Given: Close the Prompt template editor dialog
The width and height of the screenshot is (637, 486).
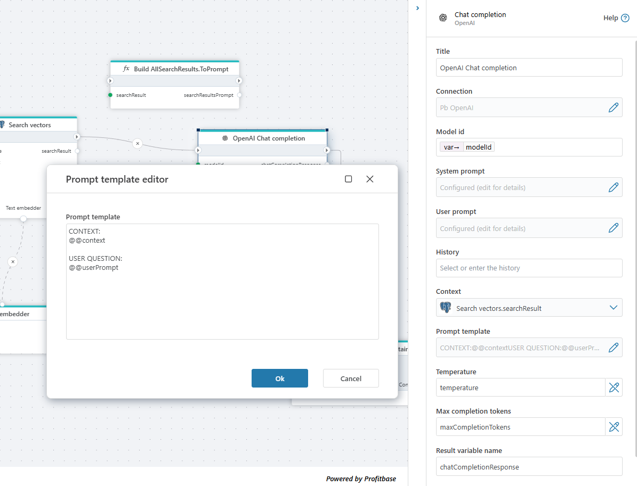Looking at the screenshot, I should [x=370, y=179].
